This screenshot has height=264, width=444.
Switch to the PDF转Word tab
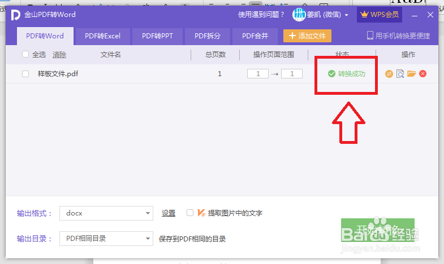pyautogui.click(x=45, y=36)
